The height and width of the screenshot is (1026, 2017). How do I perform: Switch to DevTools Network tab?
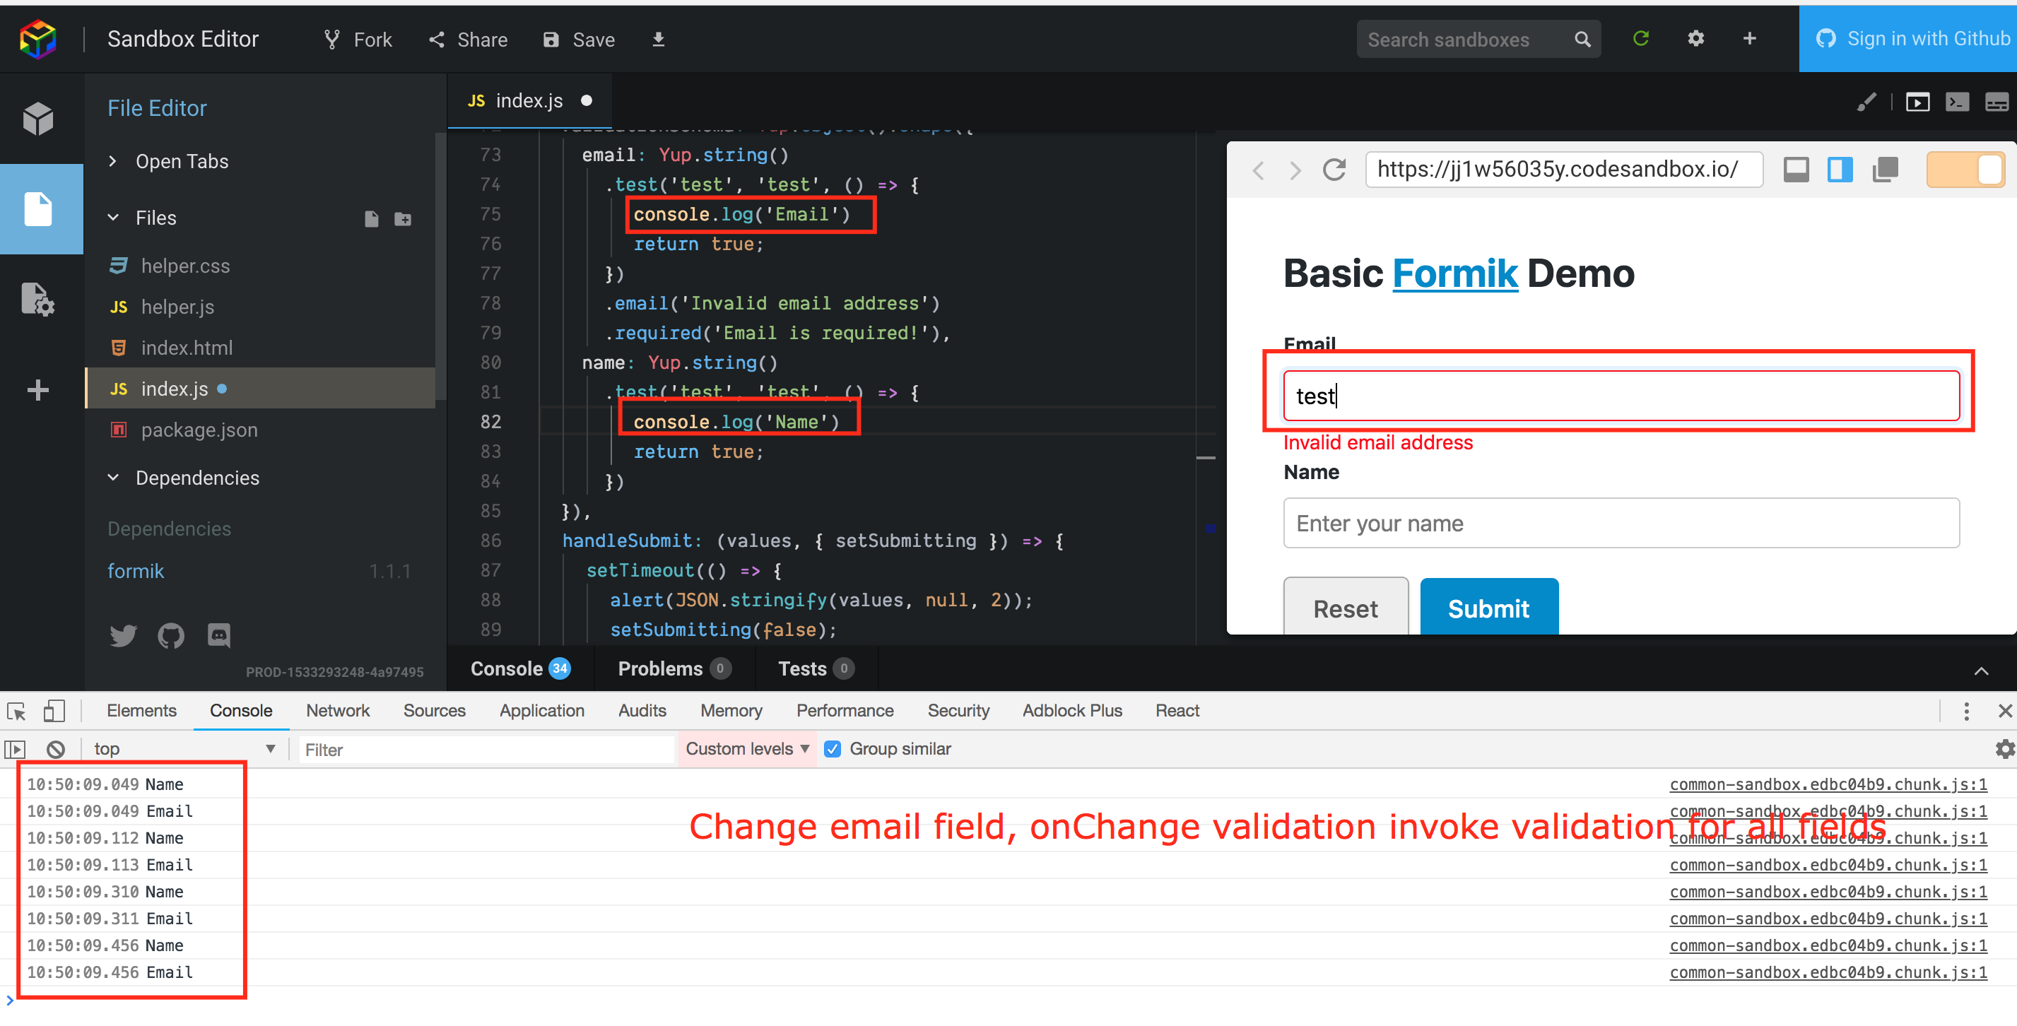pos(338,711)
